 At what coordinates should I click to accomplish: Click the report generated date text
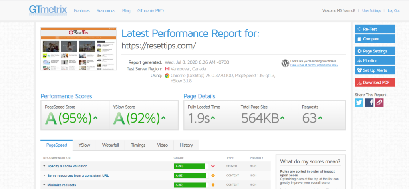click(x=197, y=62)
